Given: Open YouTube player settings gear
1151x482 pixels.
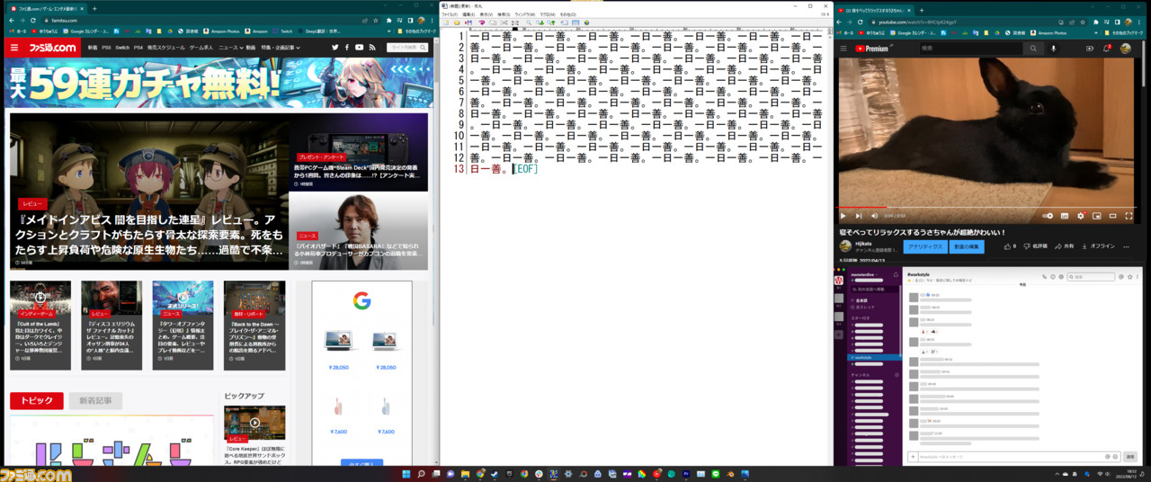Looking at the screenshot, I should (1080, 216).
